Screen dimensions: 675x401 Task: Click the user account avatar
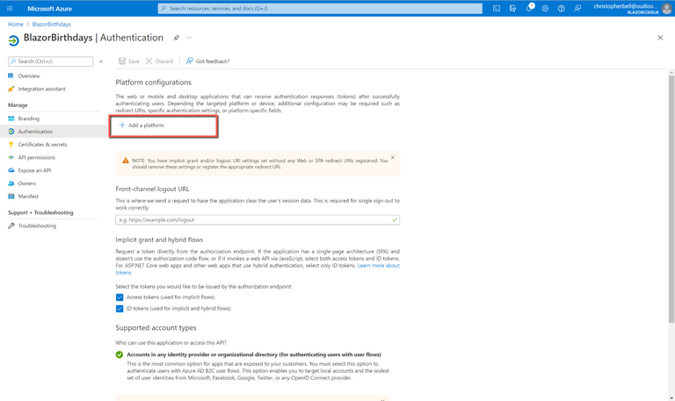pos(666,9)
